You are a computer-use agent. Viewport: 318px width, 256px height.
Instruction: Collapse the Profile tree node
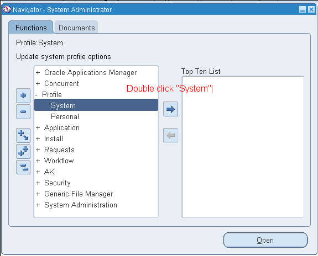(37, 95)
